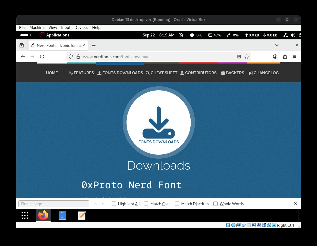
Task: Open the CONTRIBUTORS nav link
Action: coord(198,73)
